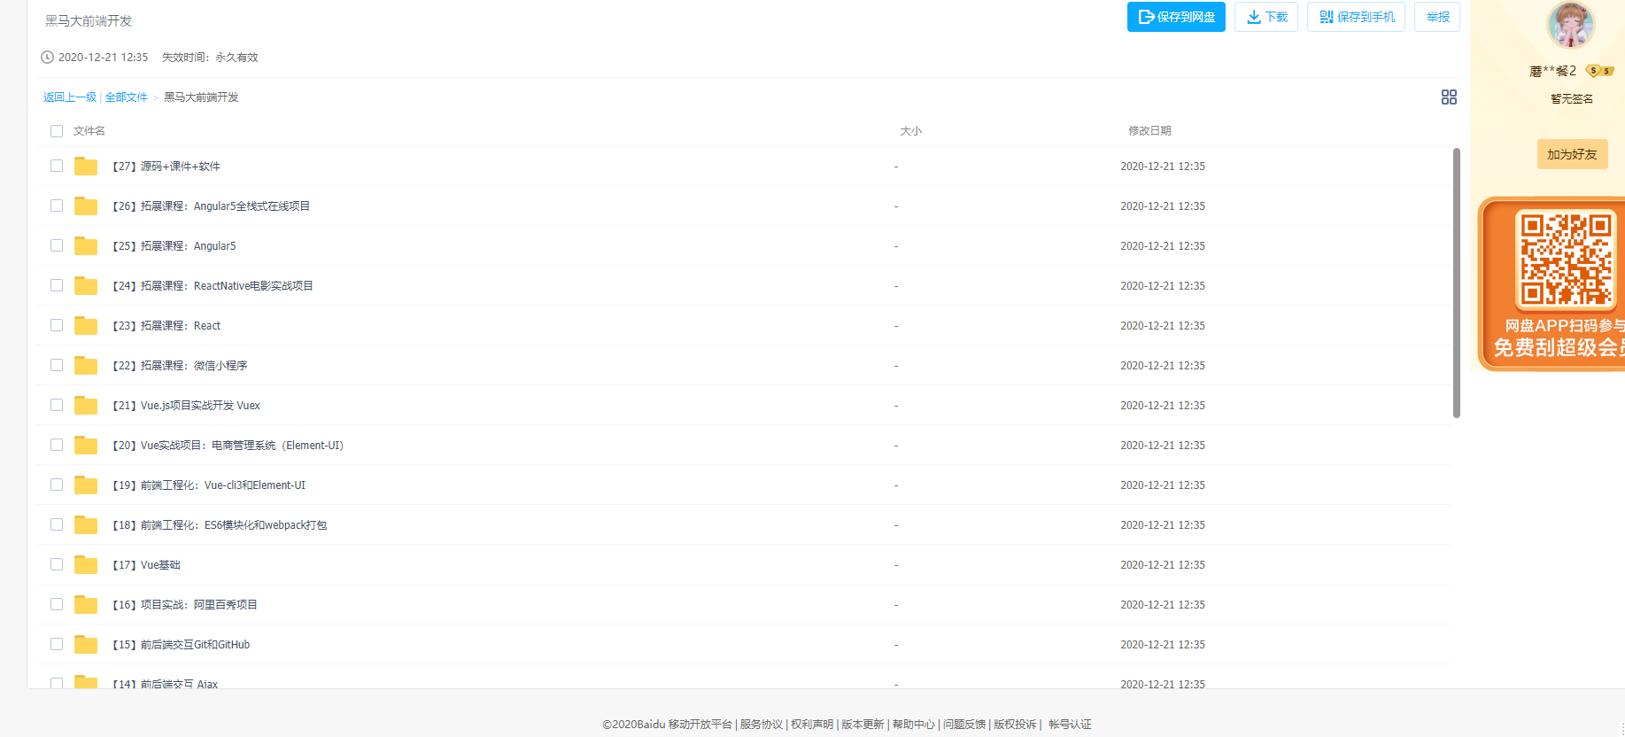The image size is (1625, 737).
Task: Open 问题反馈 footer link
Action: (964, 725)
